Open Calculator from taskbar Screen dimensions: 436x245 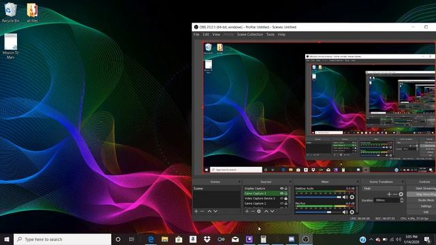264,239
